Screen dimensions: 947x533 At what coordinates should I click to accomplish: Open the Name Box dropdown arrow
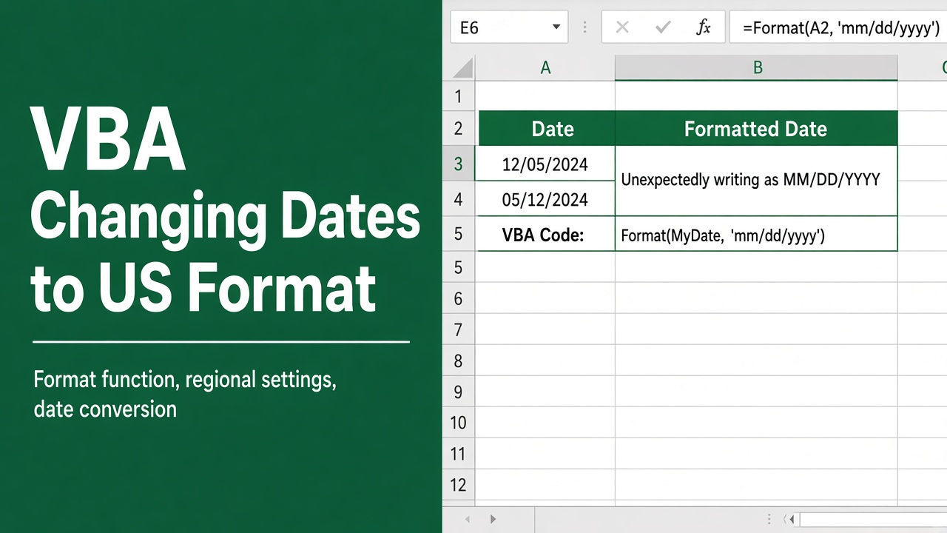(556, 28)
